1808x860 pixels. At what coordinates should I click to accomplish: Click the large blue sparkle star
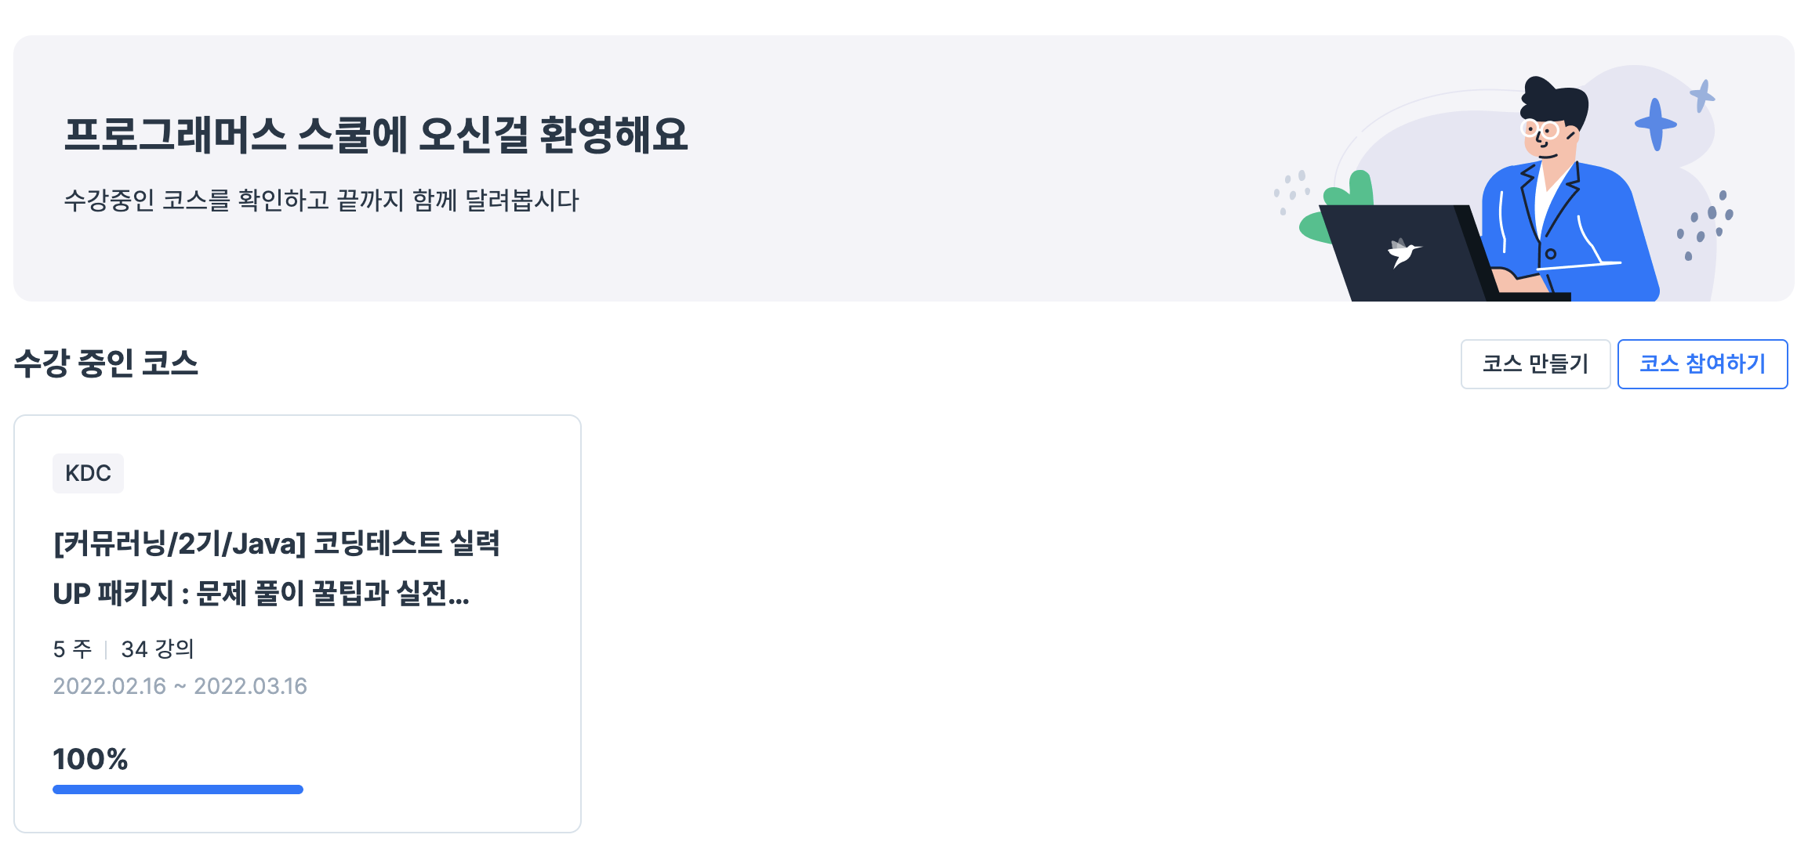(1655, 124)
